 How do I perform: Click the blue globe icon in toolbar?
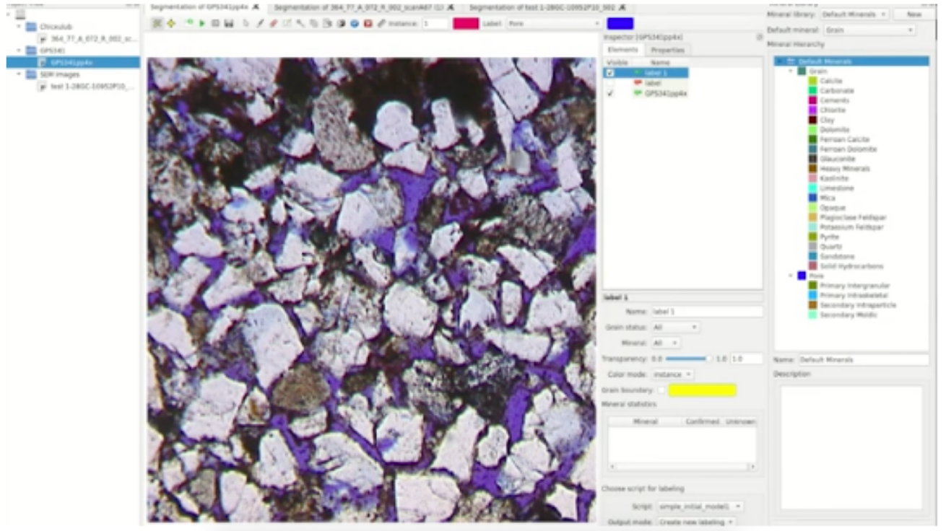355,24
